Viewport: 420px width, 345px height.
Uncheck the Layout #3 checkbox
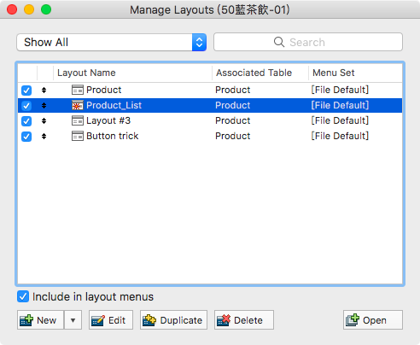(x=26, y=121)
